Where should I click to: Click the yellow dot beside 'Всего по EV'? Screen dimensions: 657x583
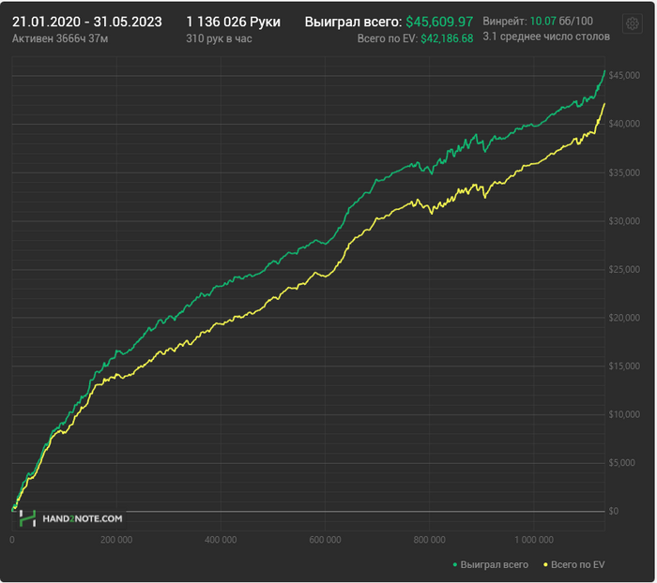(545, 565)
